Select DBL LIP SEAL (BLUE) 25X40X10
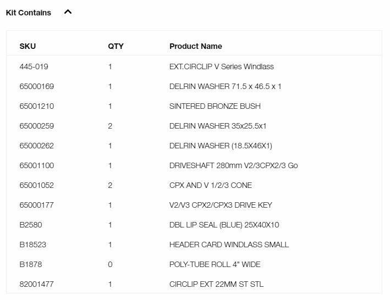Image resolution: width=390 pixels, height=300 pixels. pyautogui.click(x=224, y=225)
